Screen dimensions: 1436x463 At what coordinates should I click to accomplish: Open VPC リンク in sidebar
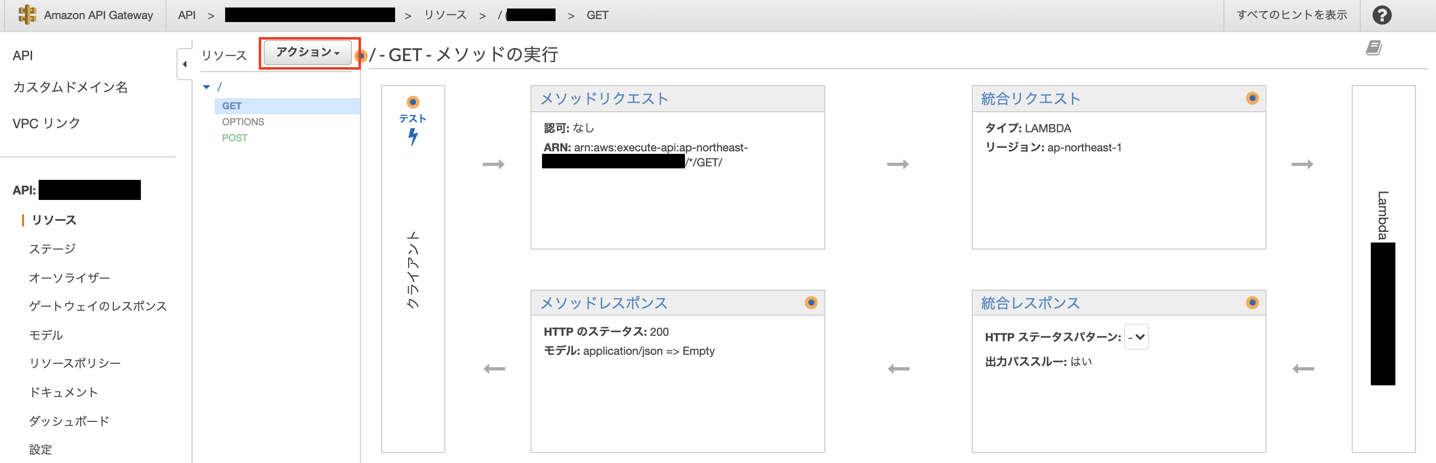tap(46, 124)
